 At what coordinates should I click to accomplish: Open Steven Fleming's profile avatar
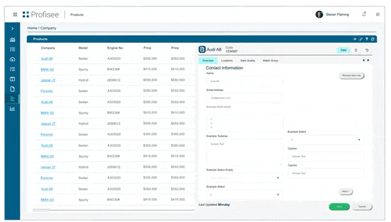point(319,15)
